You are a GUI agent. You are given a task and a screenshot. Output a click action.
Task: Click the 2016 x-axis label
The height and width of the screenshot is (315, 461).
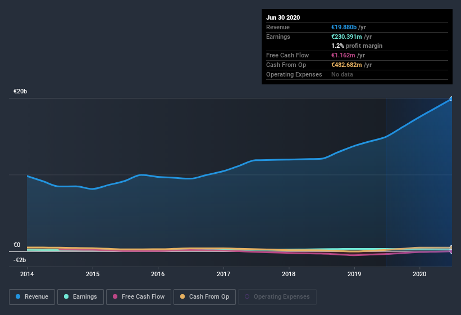(158, 274)
